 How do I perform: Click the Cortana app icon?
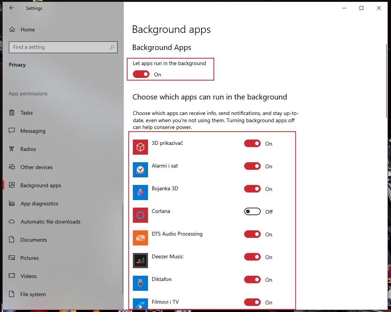[x=140, y=215]
